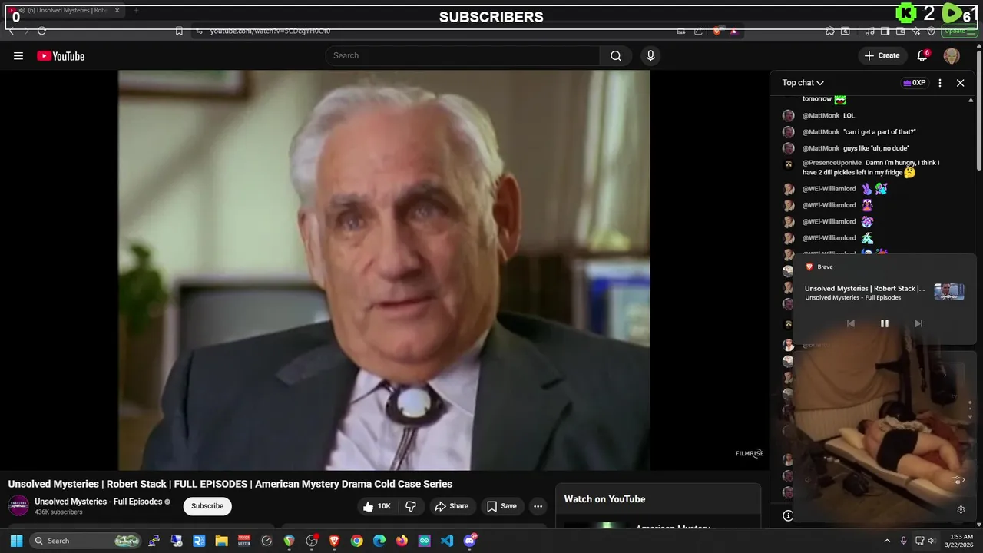Click the YouTube search magnifier button
Viewport: 983px width, 553px height.
[616, 55]
